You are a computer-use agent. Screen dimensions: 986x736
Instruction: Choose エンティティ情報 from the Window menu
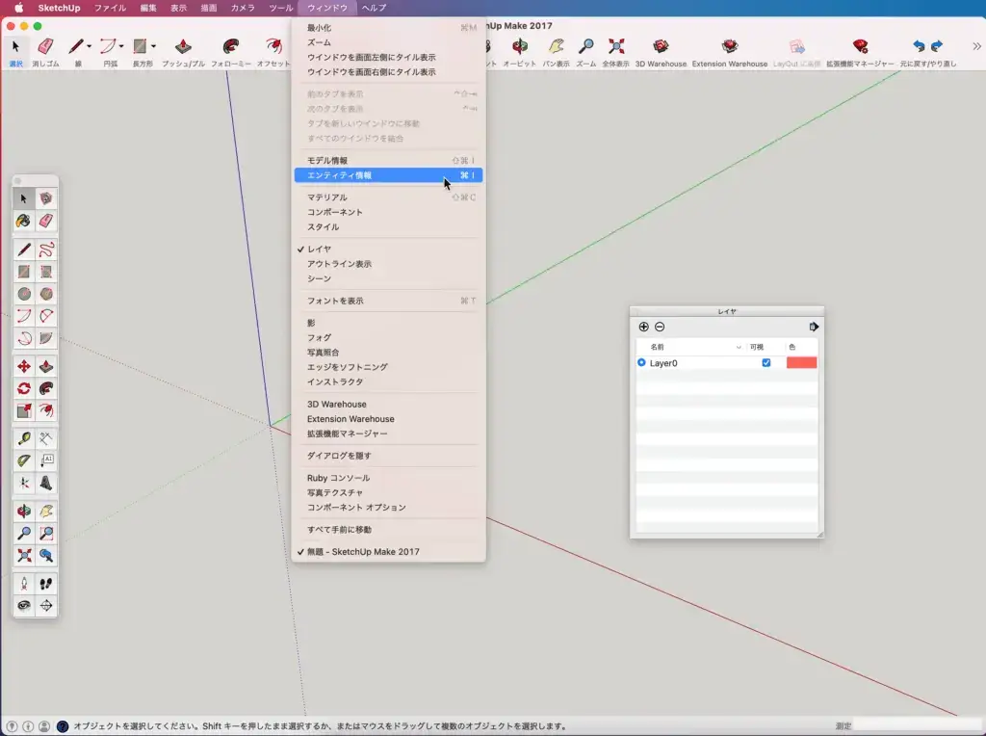click(x=388, y=175)
